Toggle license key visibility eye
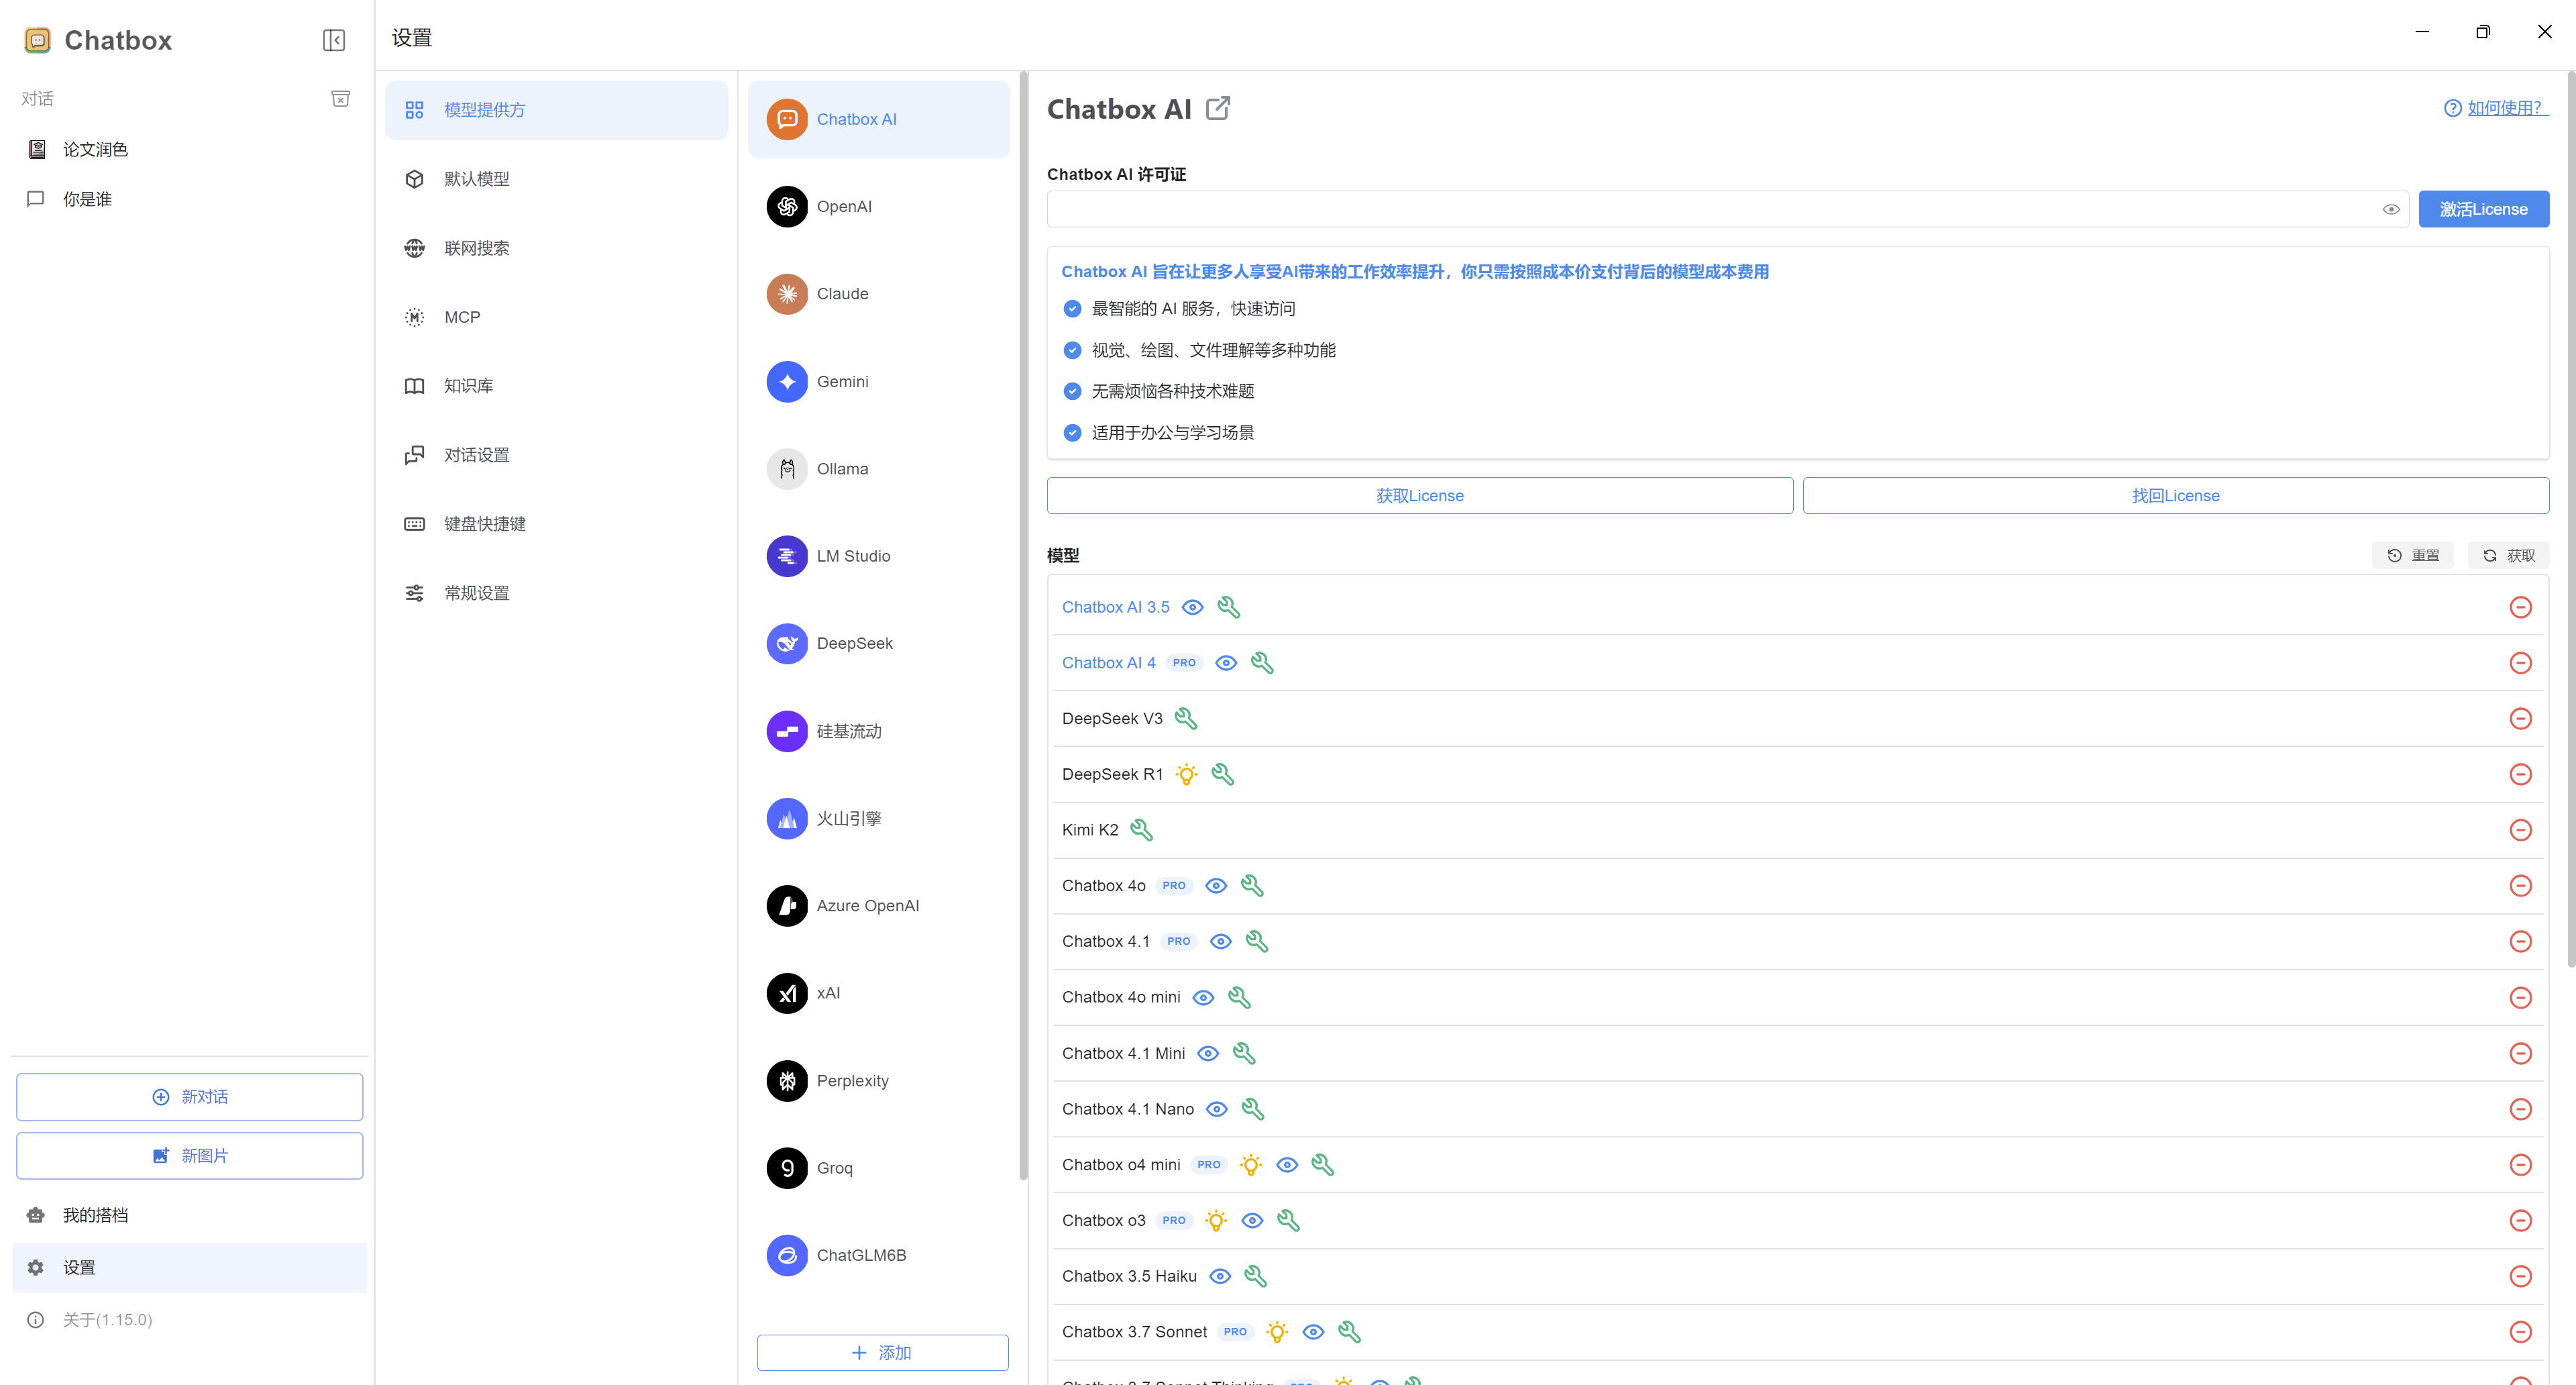Screen dimensions: 2576x1385 pos(2390,209)
